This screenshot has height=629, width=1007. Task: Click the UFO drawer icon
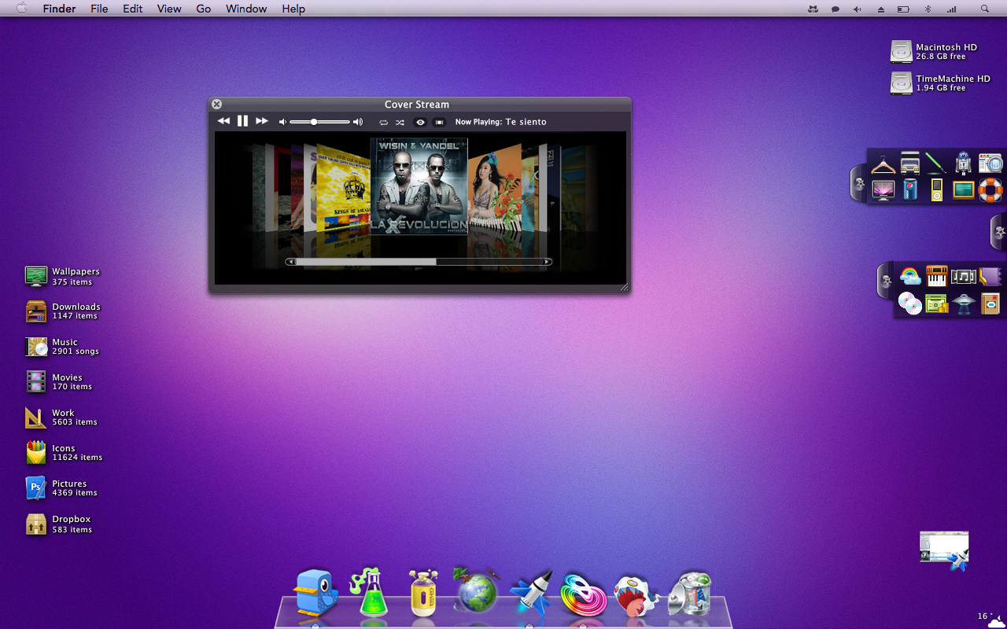[x=963, y=303]
